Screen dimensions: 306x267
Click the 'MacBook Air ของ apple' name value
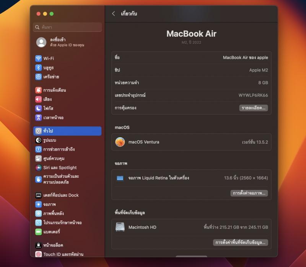coord(245,57)
